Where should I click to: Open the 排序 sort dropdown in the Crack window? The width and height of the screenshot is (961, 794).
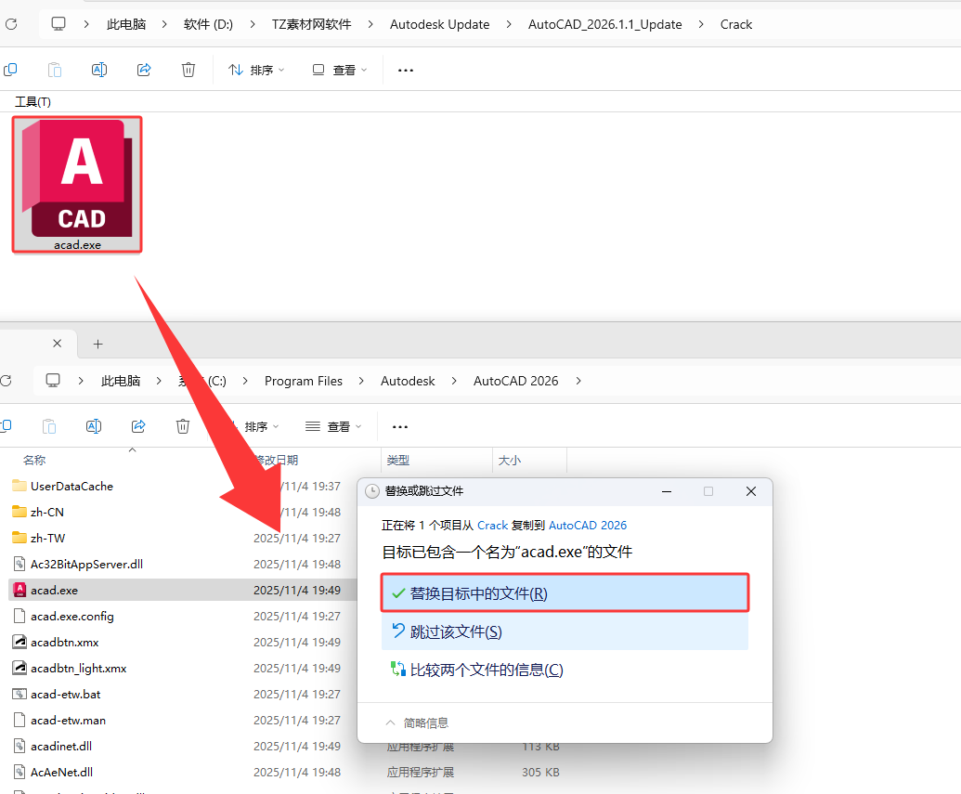pyautogui.click(x=256, y=70)
